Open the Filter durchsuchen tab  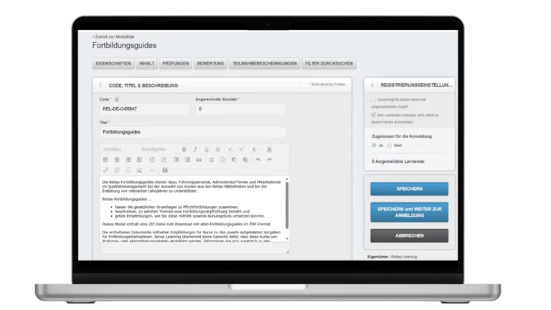click(329, 63)
